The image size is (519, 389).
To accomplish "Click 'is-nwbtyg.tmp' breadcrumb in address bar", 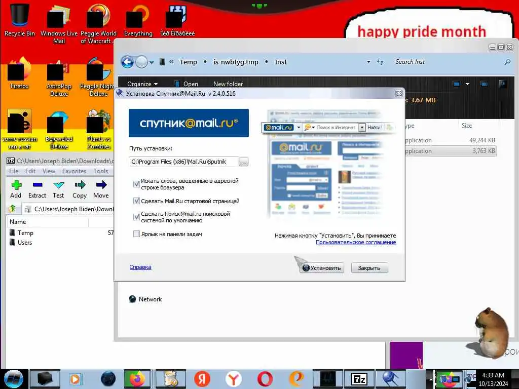I will (x=236, y=62).
